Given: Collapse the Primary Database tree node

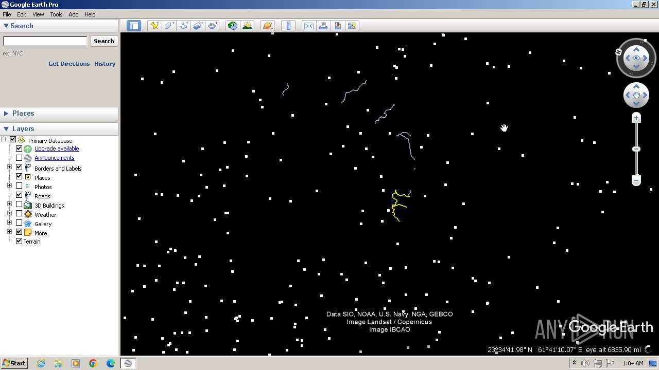Looking at the screenshot, I should [4, 140].
